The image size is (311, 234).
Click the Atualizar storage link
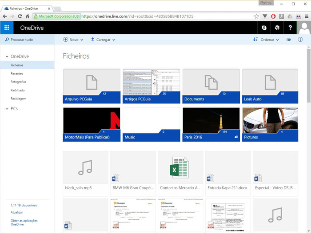(17, 212)
